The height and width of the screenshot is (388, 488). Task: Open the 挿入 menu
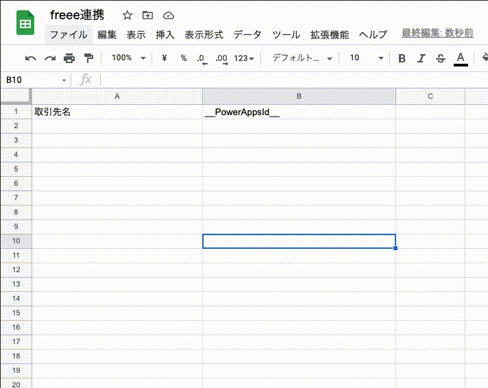pyautogui.click(x=165, y=34)
